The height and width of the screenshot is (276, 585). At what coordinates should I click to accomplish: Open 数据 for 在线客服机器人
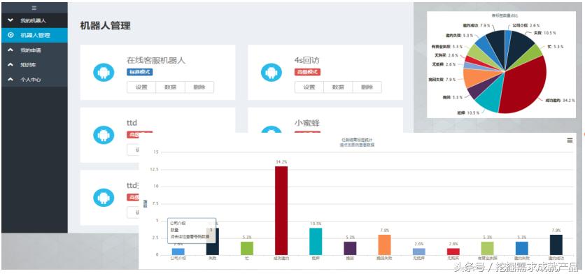click(171, 87)
